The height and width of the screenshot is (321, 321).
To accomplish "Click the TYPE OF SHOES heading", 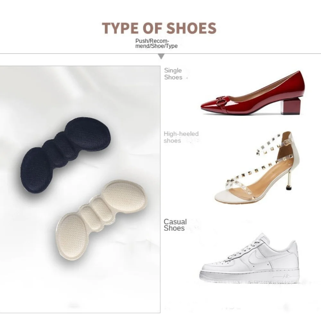I will pyautogui.click(x=159, y=28).
